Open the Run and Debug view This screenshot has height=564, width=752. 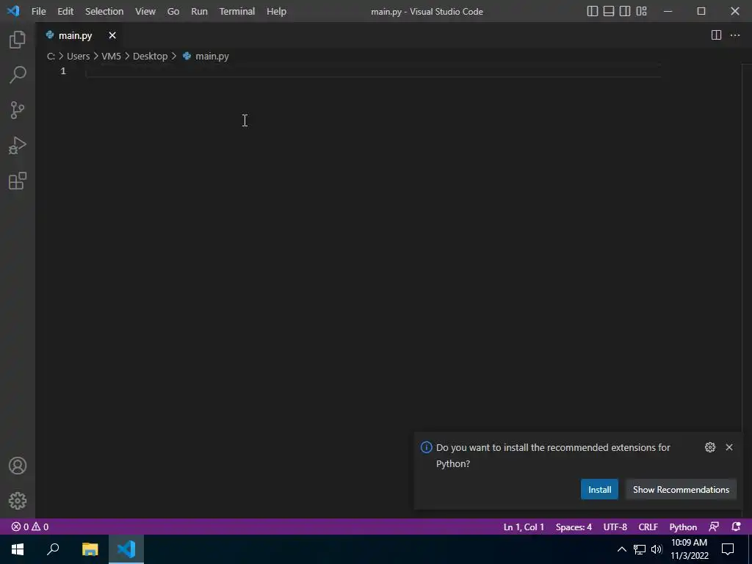(18, 146)
